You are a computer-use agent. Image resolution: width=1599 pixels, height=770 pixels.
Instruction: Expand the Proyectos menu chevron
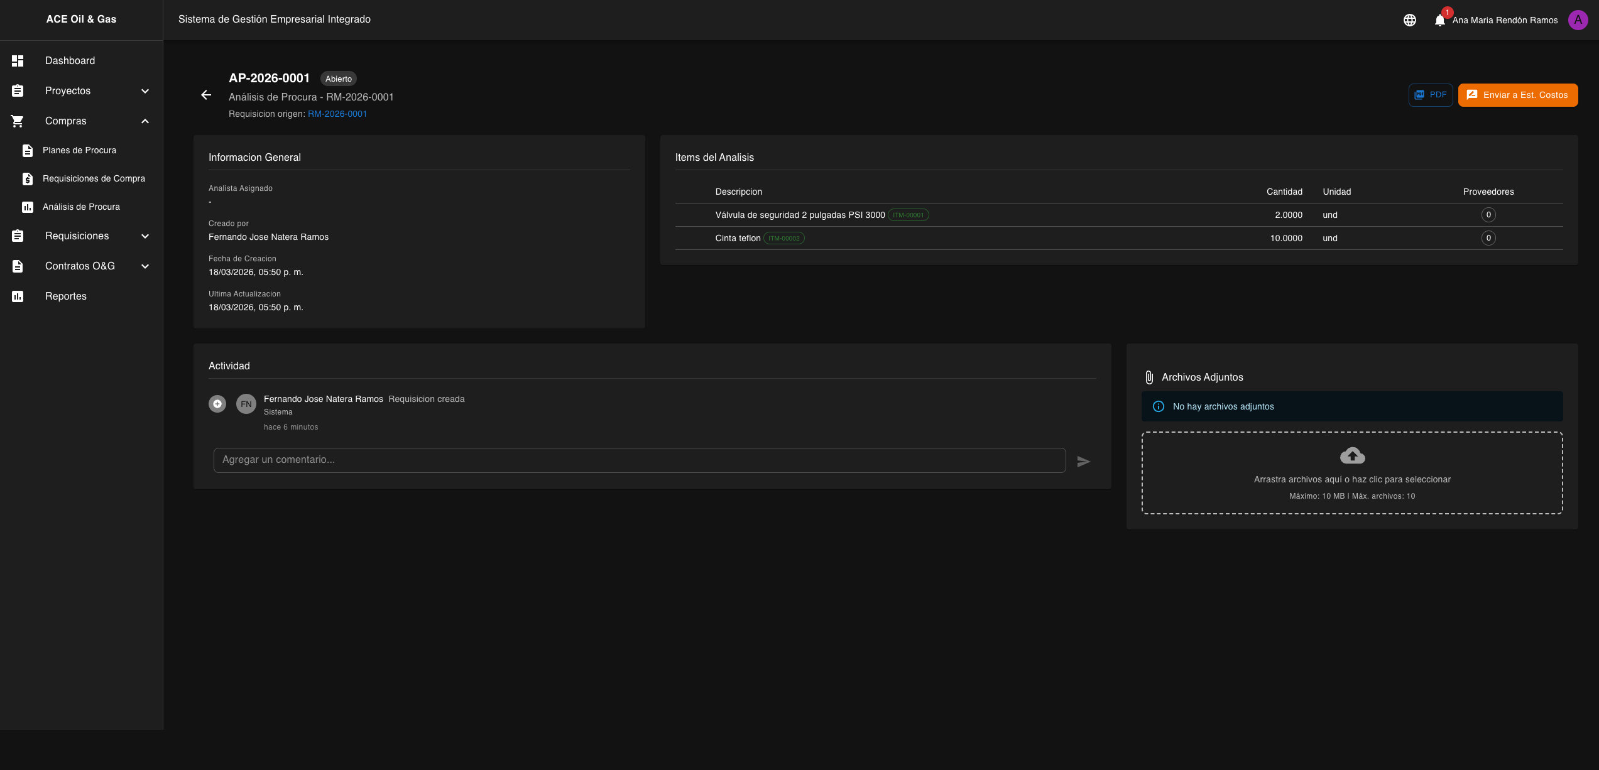(x=145, y=91)
